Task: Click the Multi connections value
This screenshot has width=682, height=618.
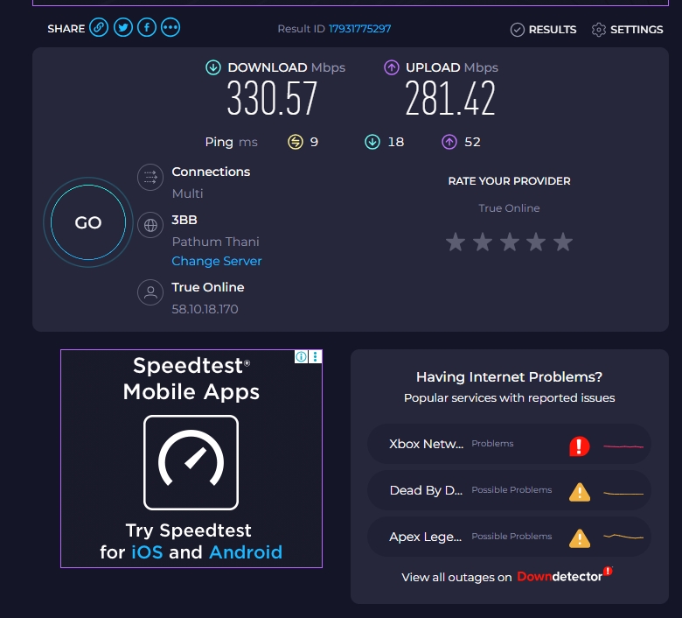Action: tap(187, 193)
